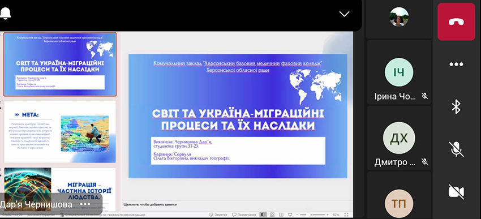Screen dimensions: 481x219
Task: Select the Міграція – частина історії людства thumbnail
Action: (60, 188)
